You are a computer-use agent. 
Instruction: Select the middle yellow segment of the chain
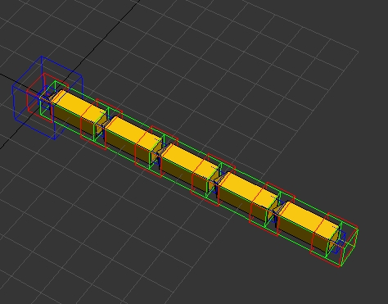point(190,168)
